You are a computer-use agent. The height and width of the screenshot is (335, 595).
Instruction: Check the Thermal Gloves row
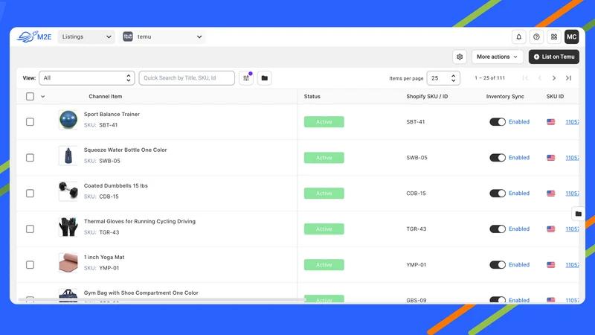click(x=30, y=229)
